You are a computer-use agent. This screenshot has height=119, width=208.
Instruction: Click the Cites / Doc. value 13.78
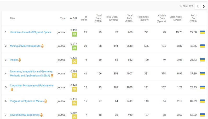pyautogui.click(x=179, y=32)
